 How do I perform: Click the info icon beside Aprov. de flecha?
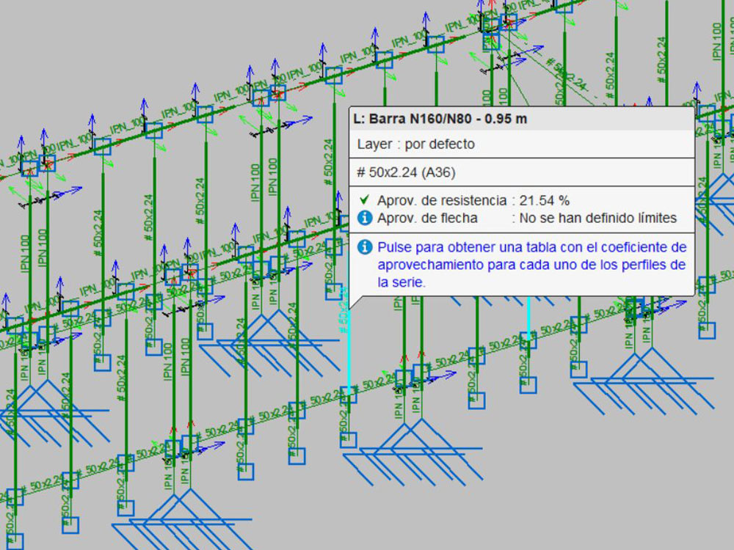point(364,218)
